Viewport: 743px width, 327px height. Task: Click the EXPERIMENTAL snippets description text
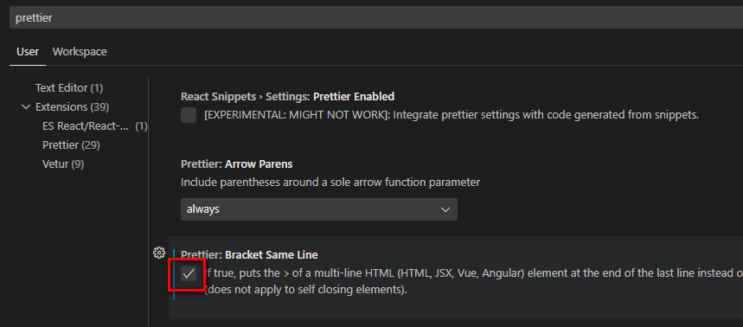pyautogui.click(x=452, y=115)
